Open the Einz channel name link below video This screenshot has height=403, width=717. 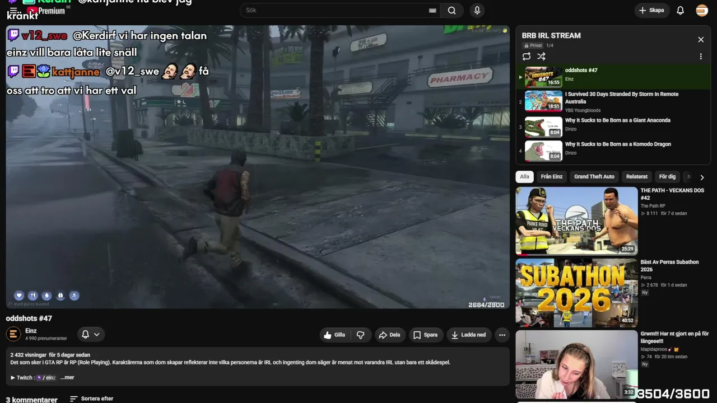[31, 331]
